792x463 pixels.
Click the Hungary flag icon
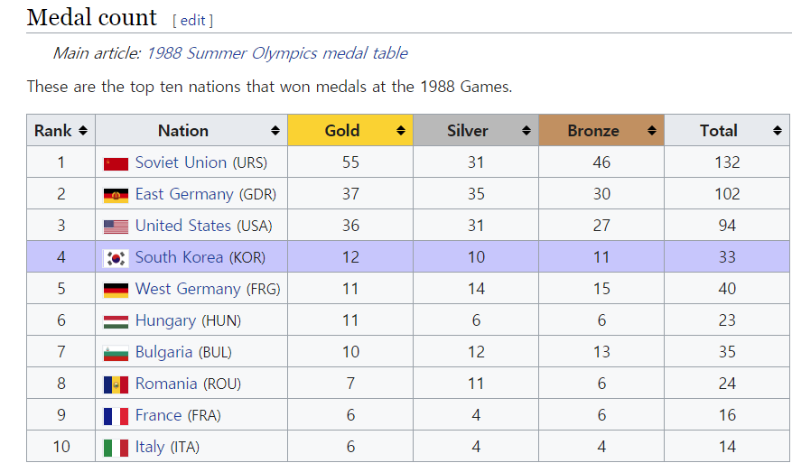tap(116, 321)
